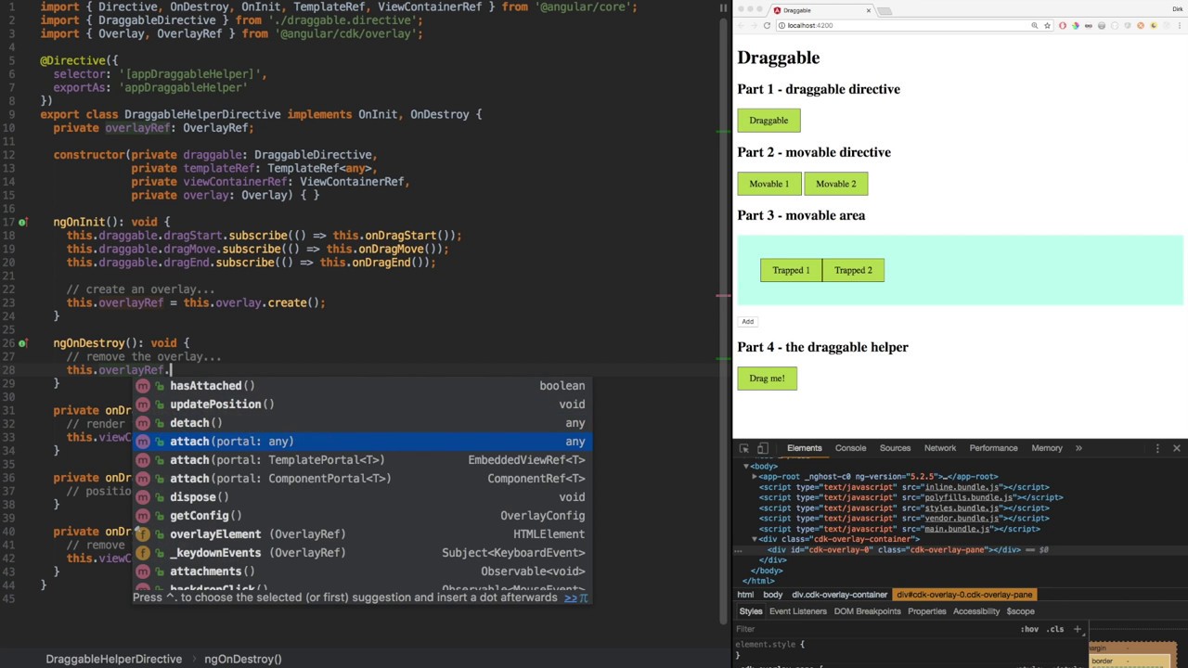The width and height of the screenshot is (1188, 668).
Task: Click the Movable 2 box
Action: pos(836,184)
